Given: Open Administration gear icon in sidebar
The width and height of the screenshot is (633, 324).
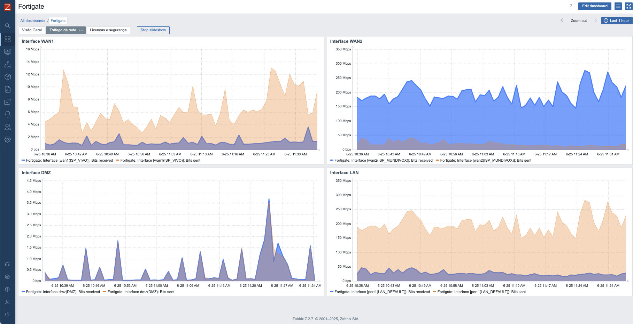Looking at the screenshot, I should [x=7, y=139].
